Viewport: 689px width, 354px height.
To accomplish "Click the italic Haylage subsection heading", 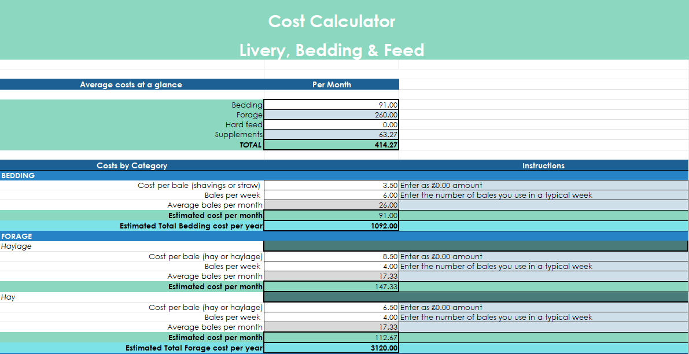I will pos(16,246).
